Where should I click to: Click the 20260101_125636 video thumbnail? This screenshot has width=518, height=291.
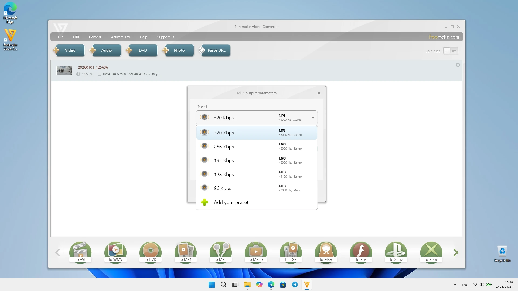[64, 70]
